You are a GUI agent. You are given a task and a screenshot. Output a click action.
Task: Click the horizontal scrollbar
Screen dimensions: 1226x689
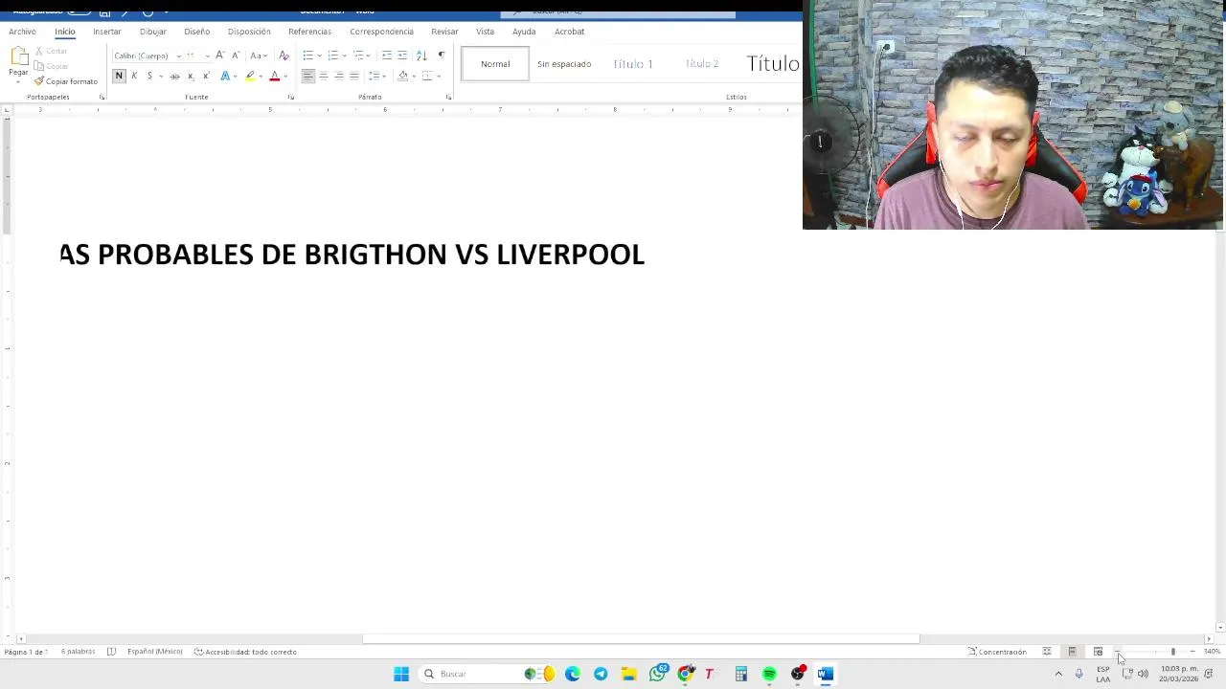[641, 639]
